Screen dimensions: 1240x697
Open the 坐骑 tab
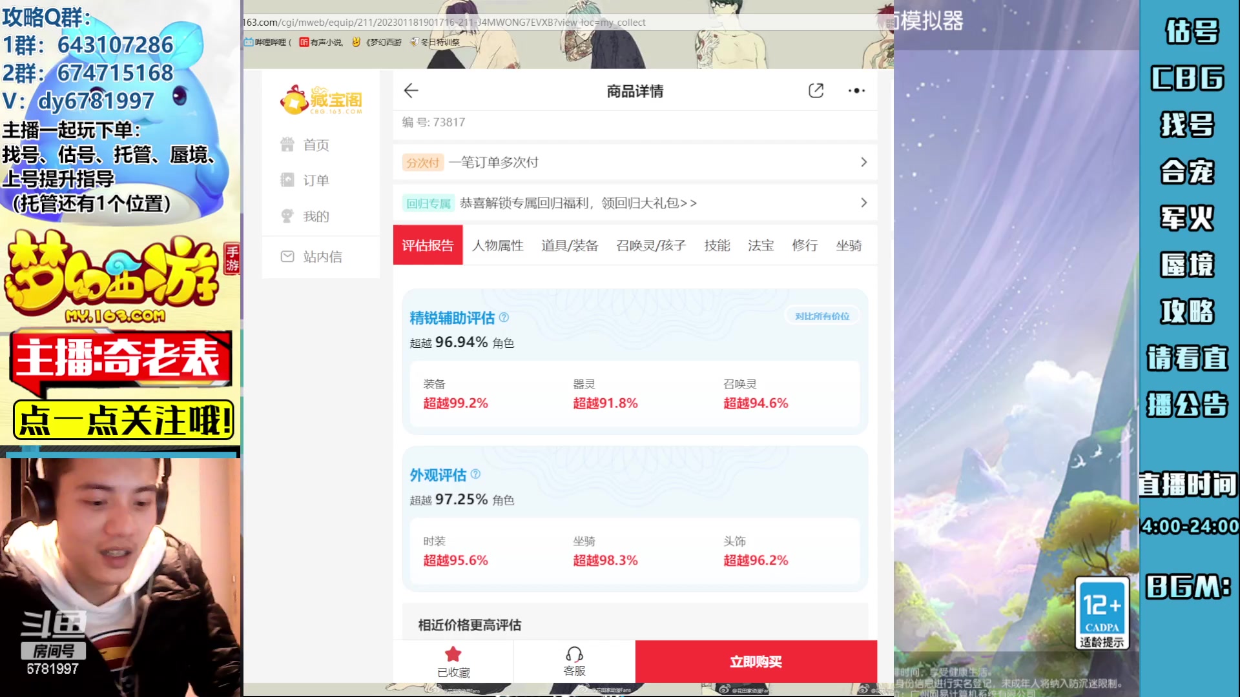849,245
